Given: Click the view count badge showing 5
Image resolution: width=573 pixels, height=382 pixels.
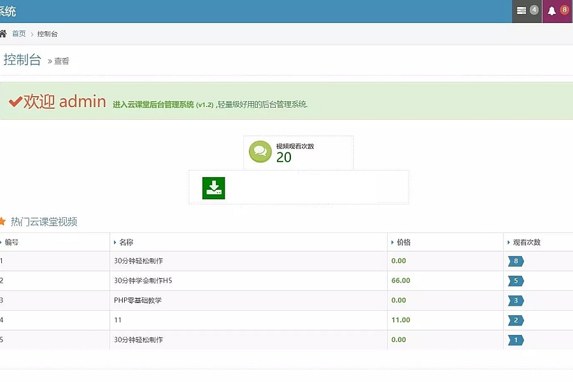Looking at the screenshot, I should point(515,281).
